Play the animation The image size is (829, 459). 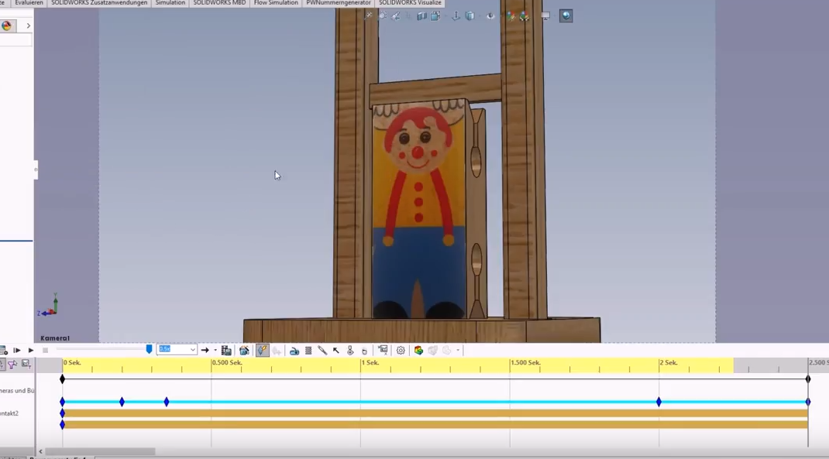30,351
